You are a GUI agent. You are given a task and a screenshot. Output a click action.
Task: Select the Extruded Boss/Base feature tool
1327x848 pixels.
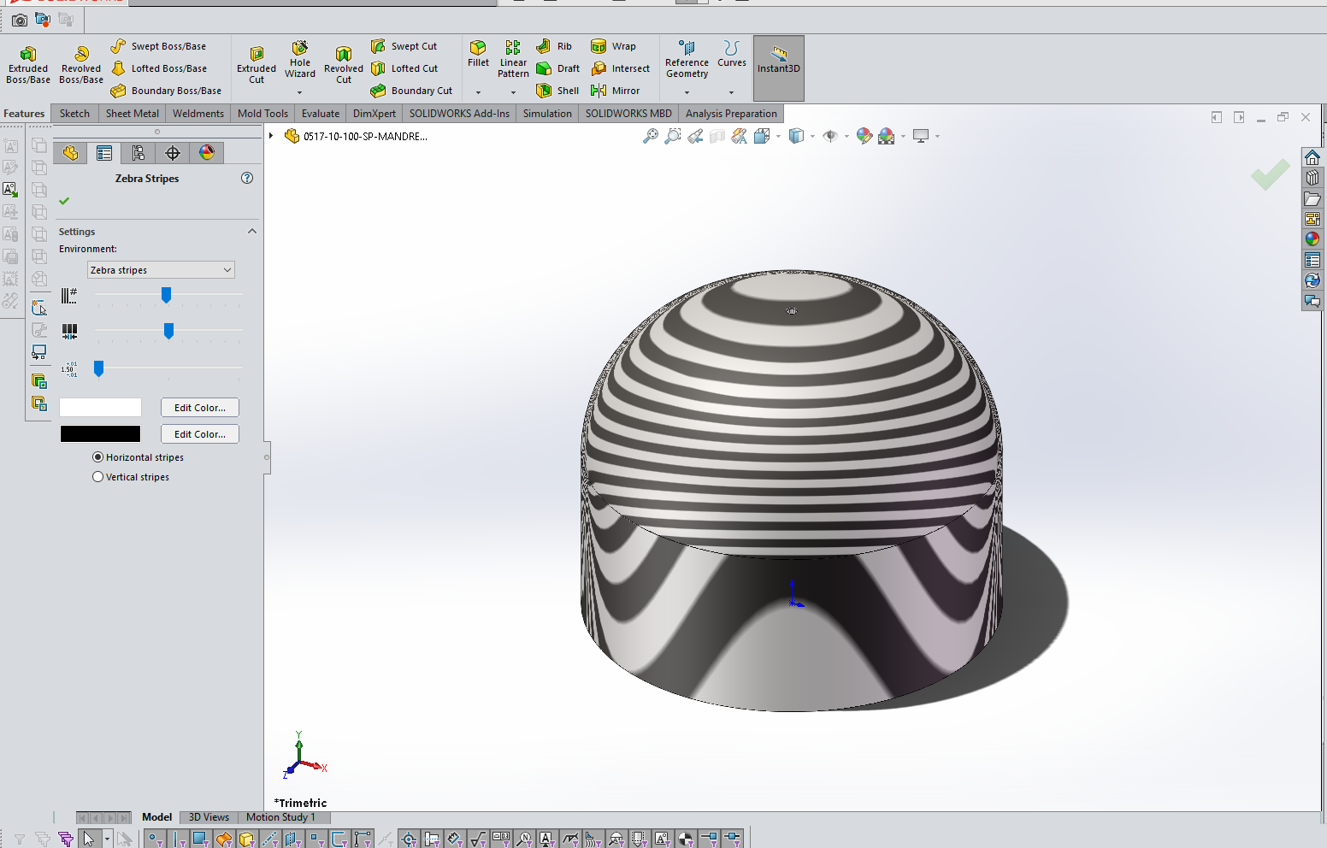[x=27, y=62]
